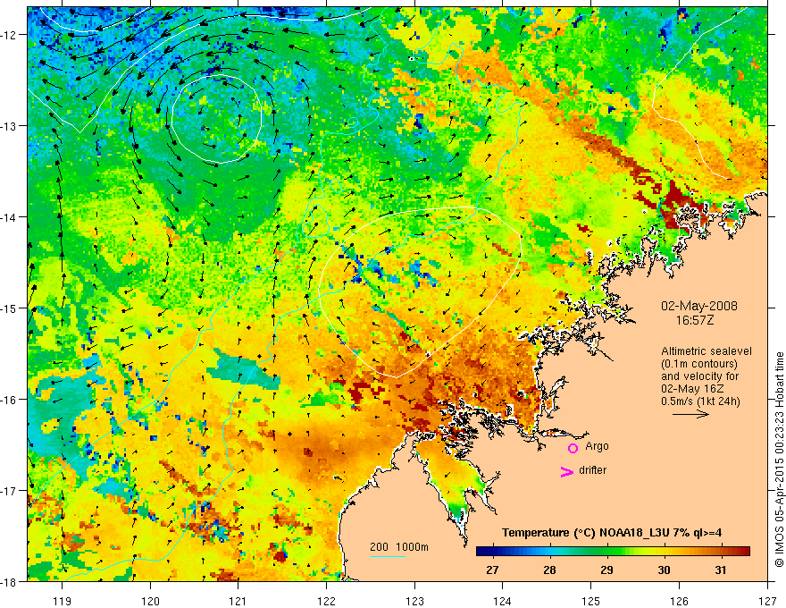Click the longitude axis label '127'

[767, 601]
